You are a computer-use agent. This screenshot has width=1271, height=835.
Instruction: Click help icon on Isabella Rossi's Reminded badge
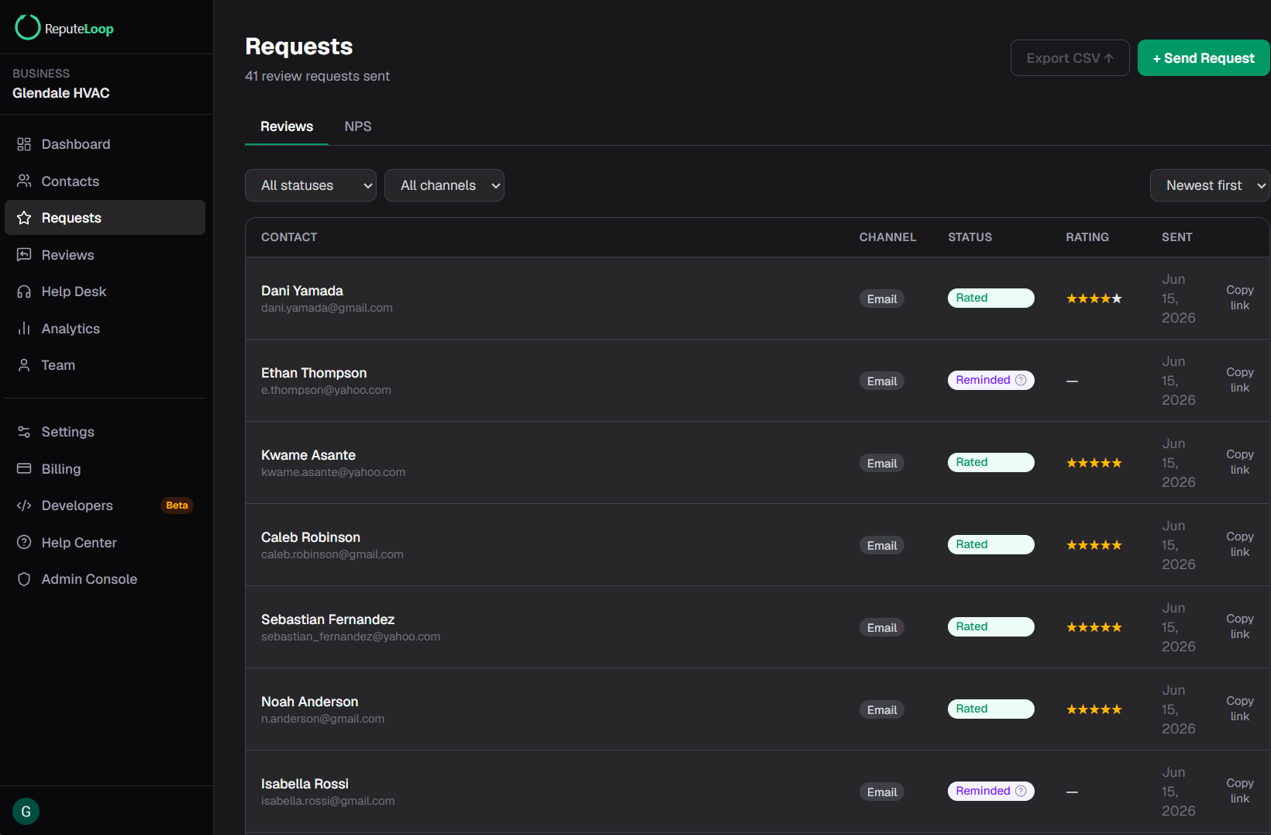click(x=1021, y=791)
